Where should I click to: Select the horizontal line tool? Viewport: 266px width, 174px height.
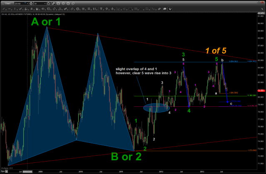coord(9,9)
